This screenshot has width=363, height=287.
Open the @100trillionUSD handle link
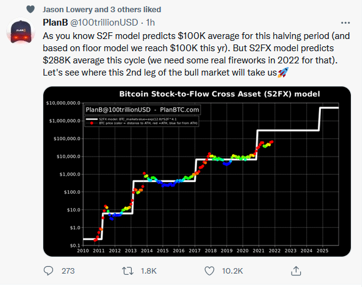[x=104, y=23]
